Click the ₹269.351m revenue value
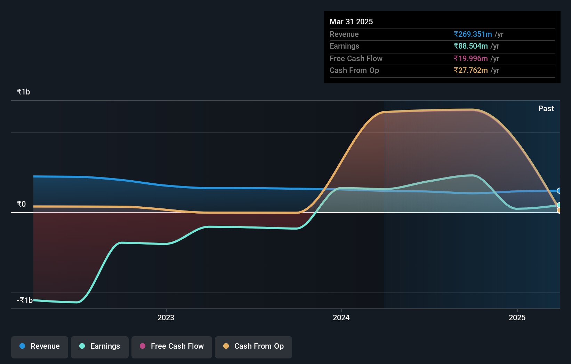Viewport: 571px width, 364px height. tap(473, 34)
